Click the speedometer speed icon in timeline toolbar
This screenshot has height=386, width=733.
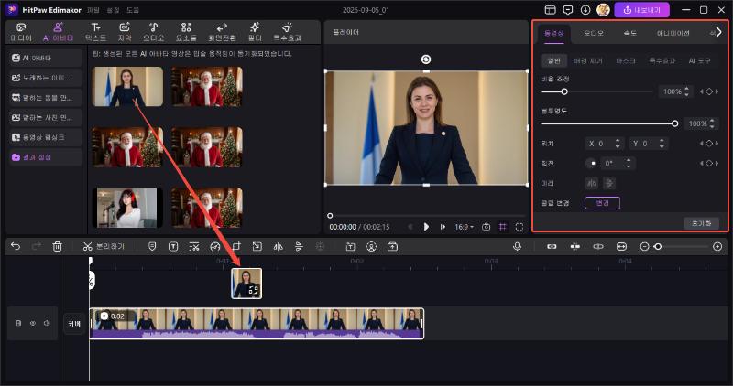(215, 246)
